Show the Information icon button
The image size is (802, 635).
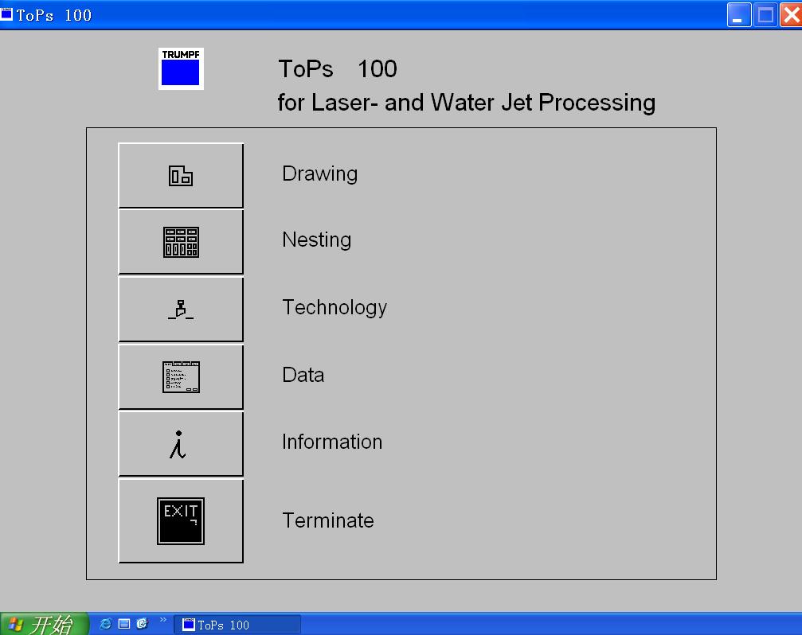click(x=181, y=443)
